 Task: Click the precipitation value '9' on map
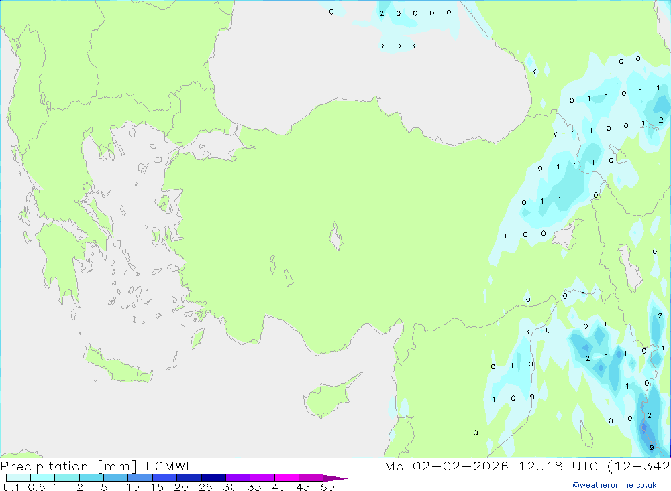click(x=652, y=448)
